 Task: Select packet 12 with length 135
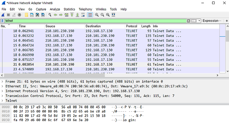point(110,36)
